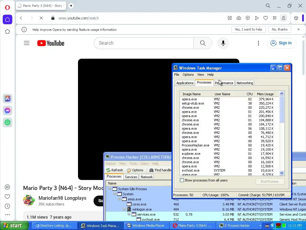Click Mariofan98 Longplays channel name
This screenshot has height=230, width=306.
[62, 198]
